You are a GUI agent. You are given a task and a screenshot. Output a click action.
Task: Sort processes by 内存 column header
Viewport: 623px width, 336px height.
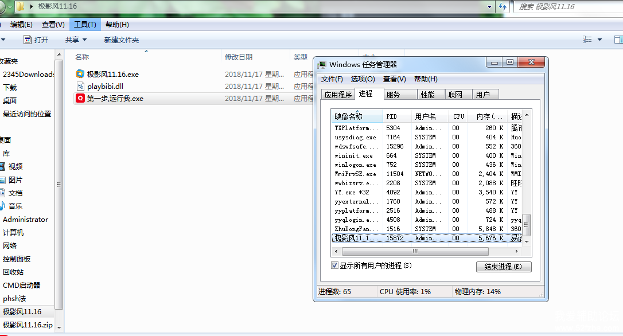pos(488,116)
